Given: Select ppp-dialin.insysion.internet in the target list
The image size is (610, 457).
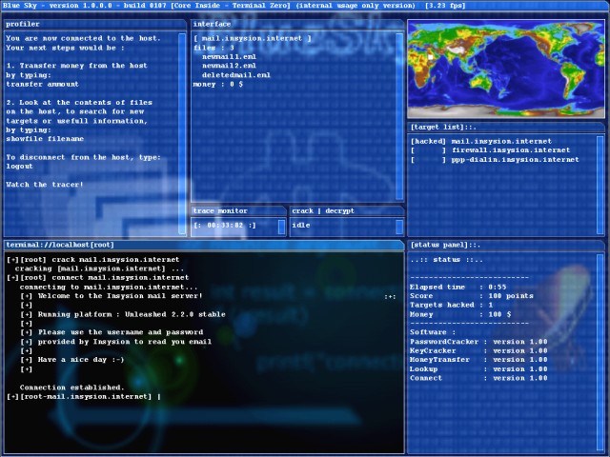Looking at the screenshot, I should pyautogui.click(x=495, y=159).
